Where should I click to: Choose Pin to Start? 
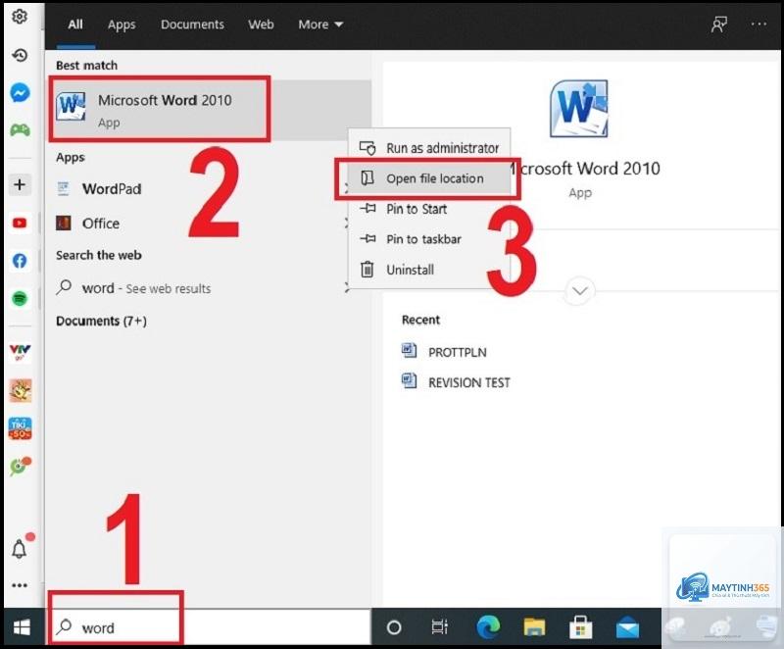pos(429,209)
